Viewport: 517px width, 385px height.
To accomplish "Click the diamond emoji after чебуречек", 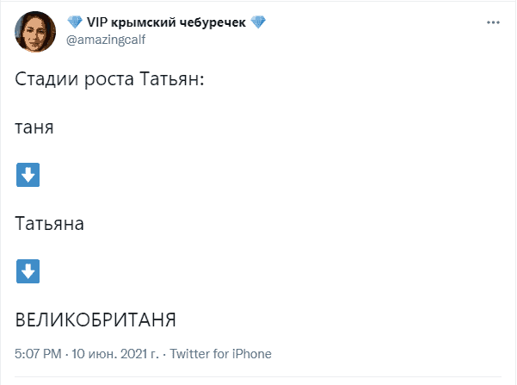I will (258, 22).
